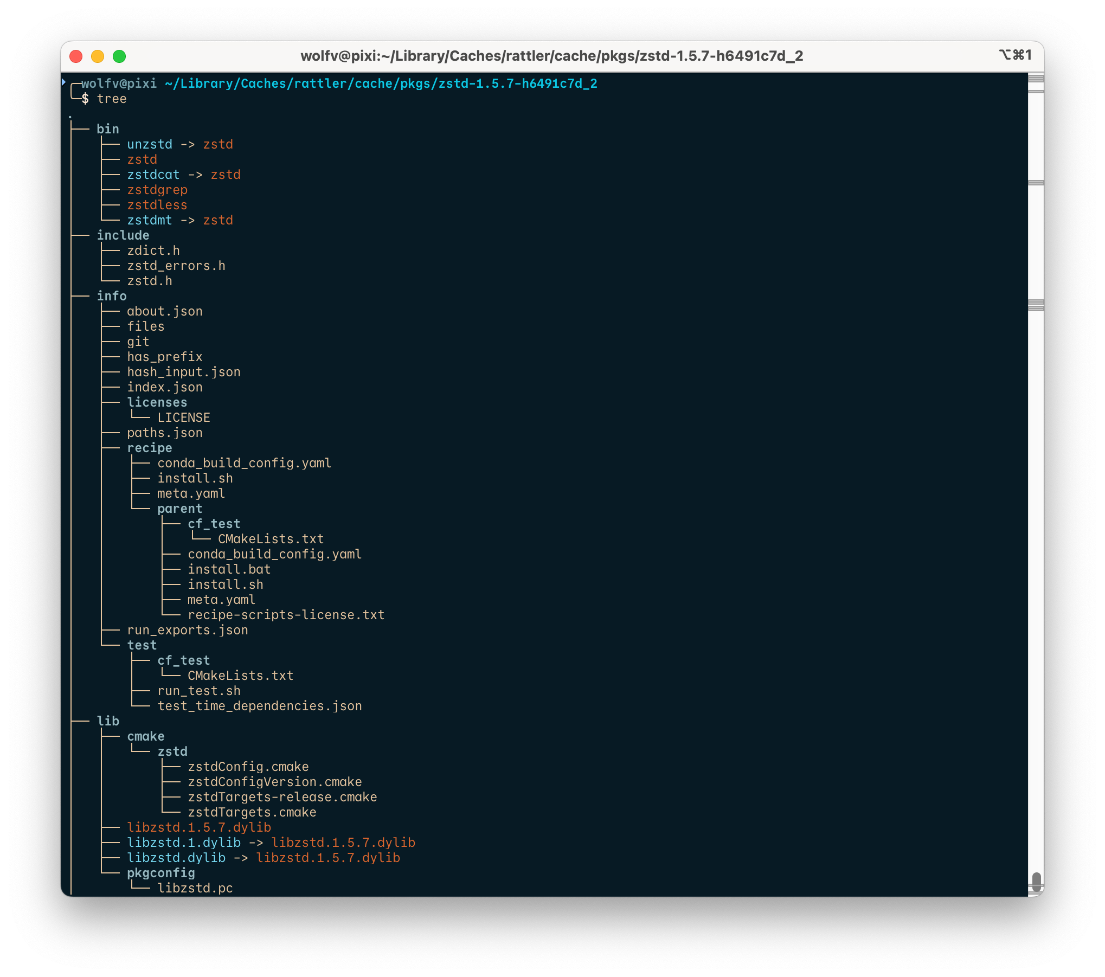The image size is (1105, 977).
Task: Click the window title path text
Action: pyautogui.click(x=551, y=56)
